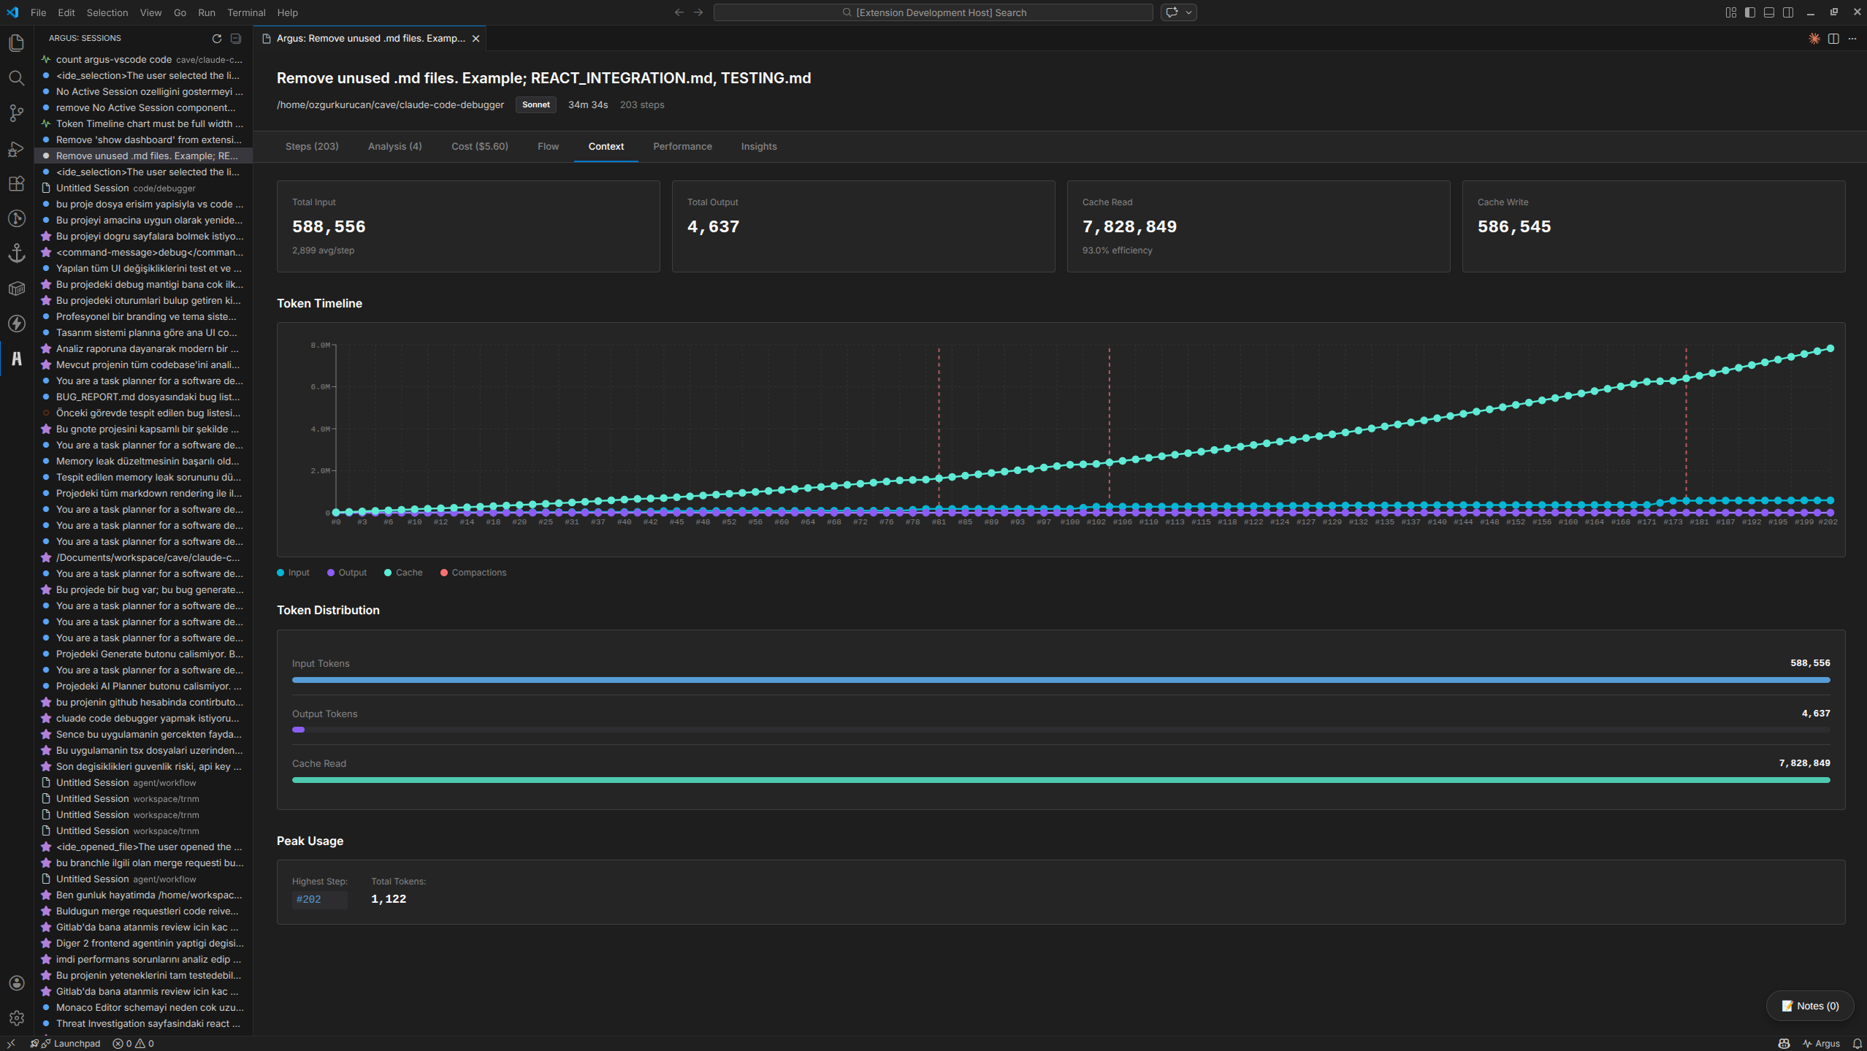
Task: Click the Cache Read progress bar
Action: (1059, 779)
